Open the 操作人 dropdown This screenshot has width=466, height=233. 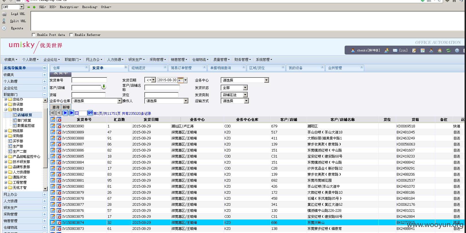166,101
